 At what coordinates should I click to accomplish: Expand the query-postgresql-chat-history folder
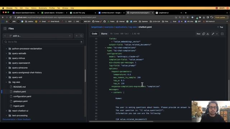click(6, 72)
